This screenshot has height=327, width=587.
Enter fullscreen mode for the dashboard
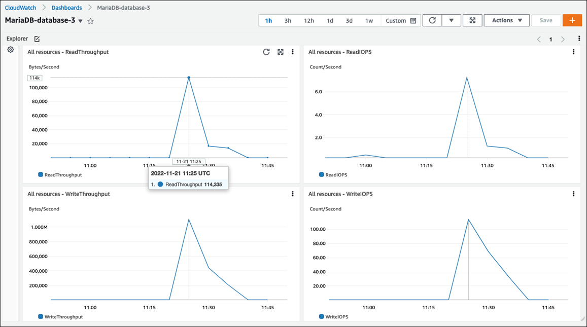click(472, 20)
